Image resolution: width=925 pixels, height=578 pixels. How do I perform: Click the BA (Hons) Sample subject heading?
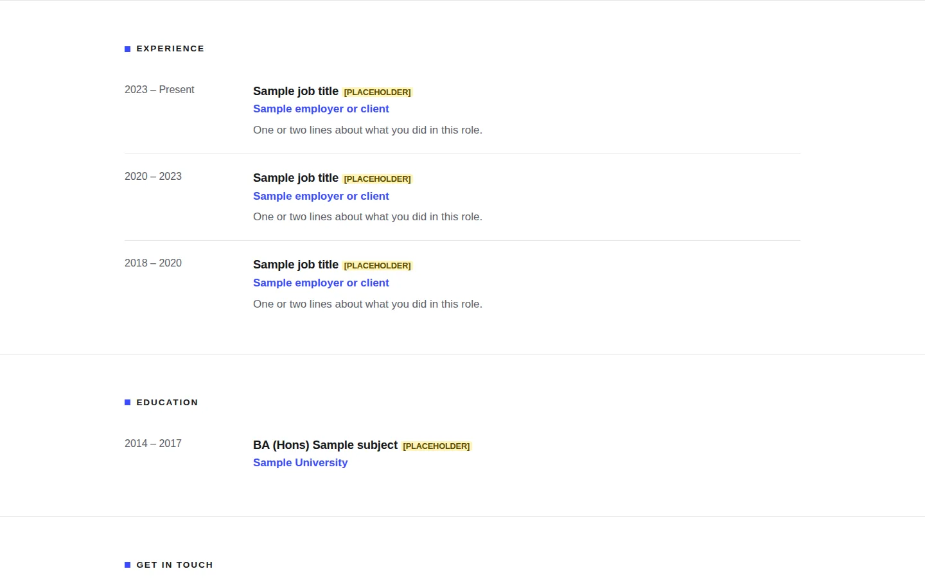(325, 445)
